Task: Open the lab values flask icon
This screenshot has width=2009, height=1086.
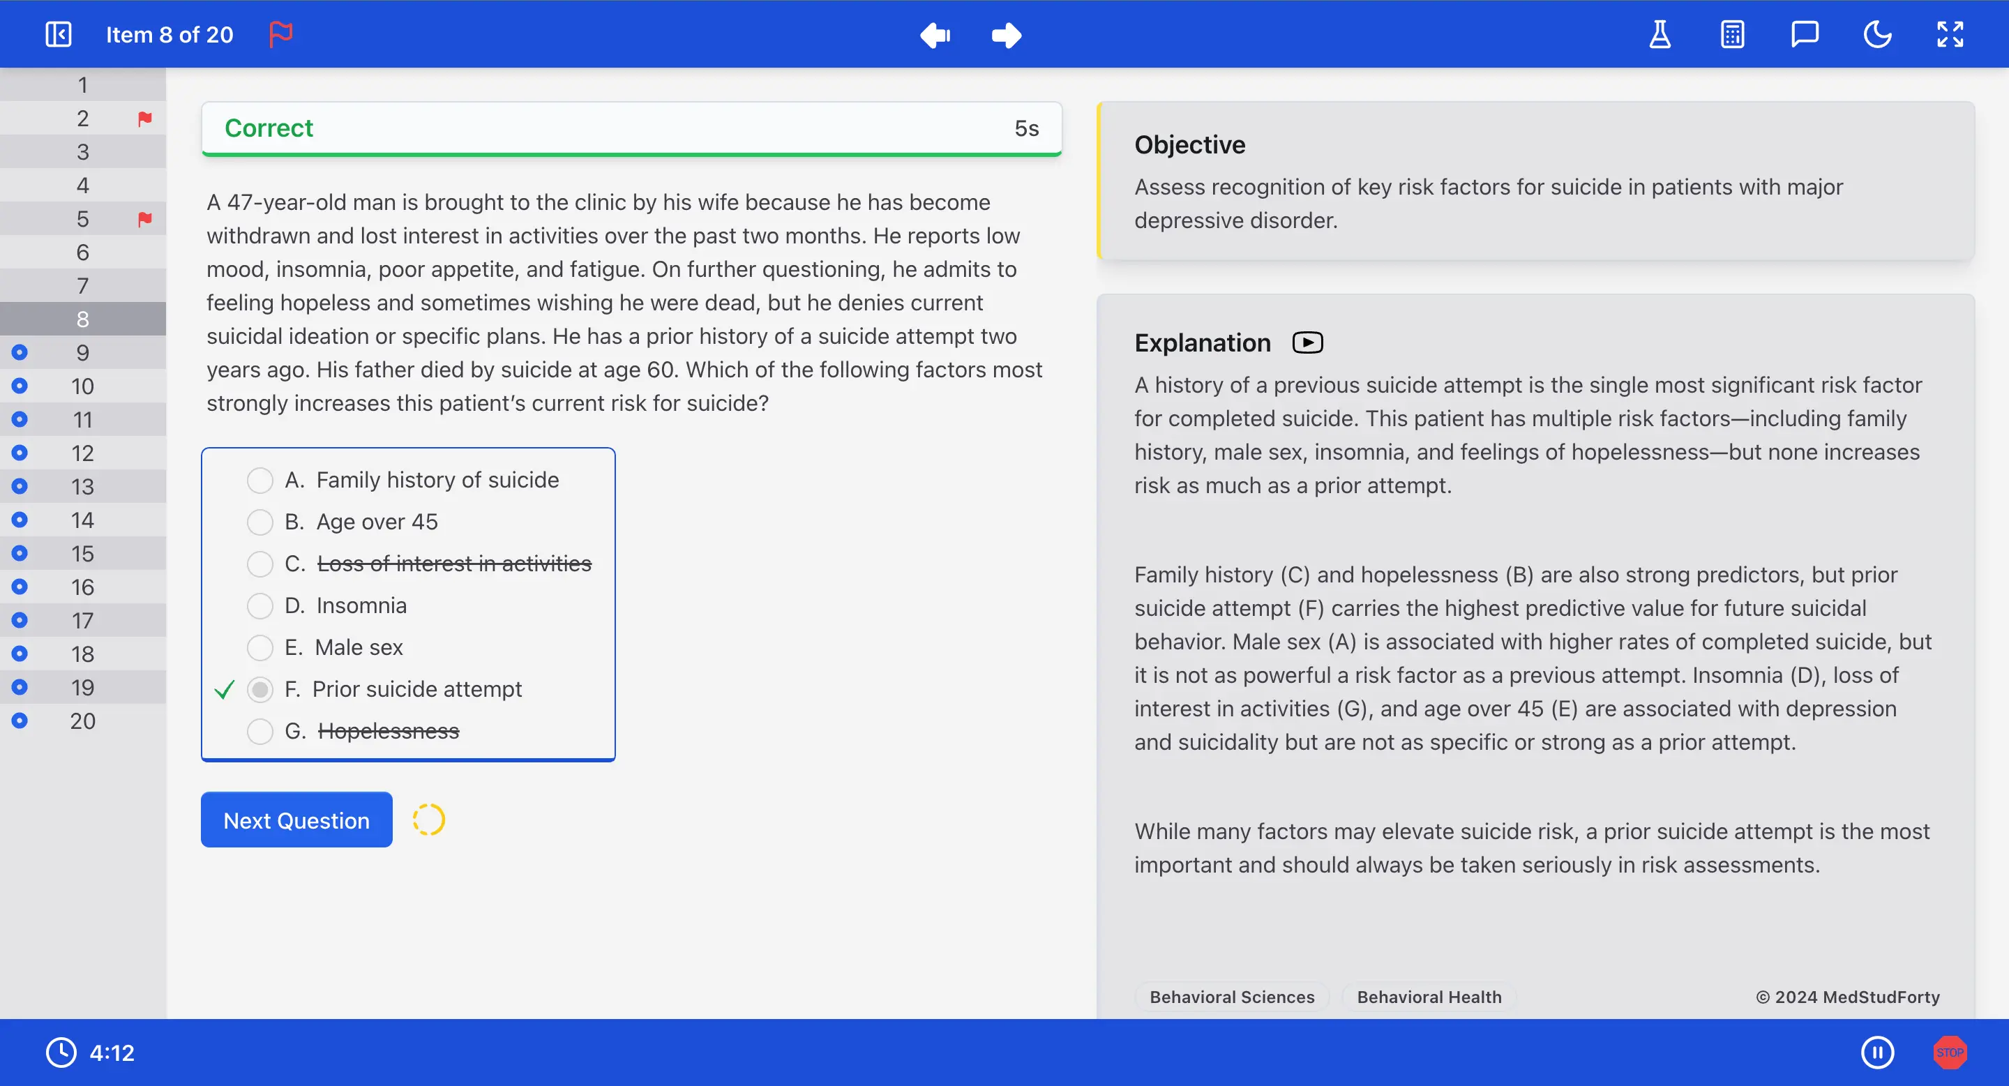Action: [1660, 34]
